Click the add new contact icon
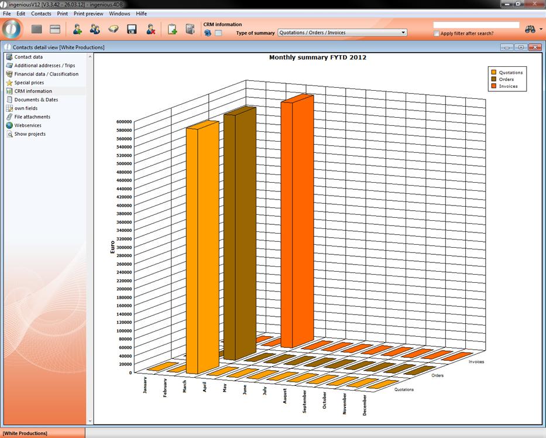 pyautogui.click(x=77, y=29)
